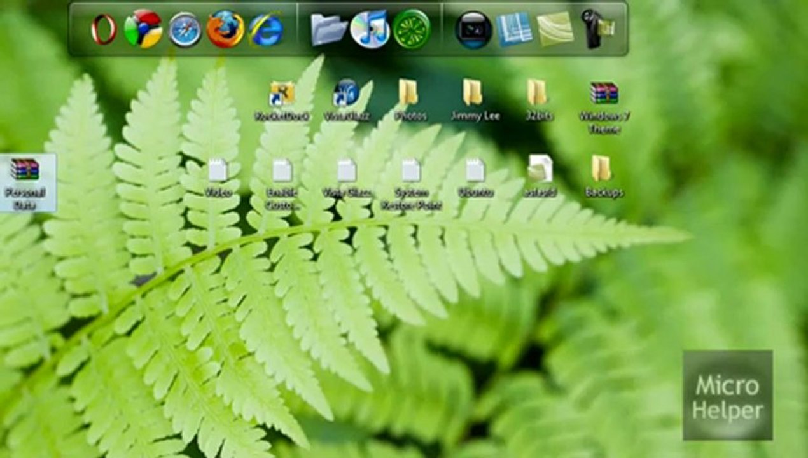
Task: Select System Restore Point file
Action: (411, 184)
